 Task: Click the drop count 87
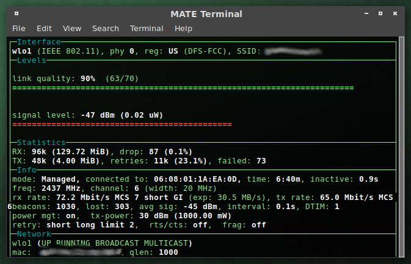[x=154, y=152]
